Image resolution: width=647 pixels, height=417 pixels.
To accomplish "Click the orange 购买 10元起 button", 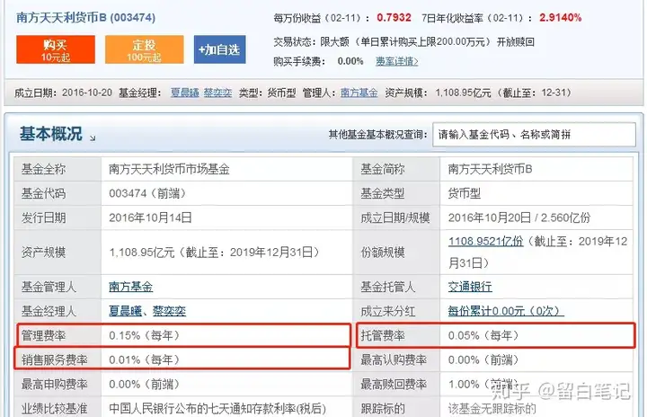I will point(56,49).
